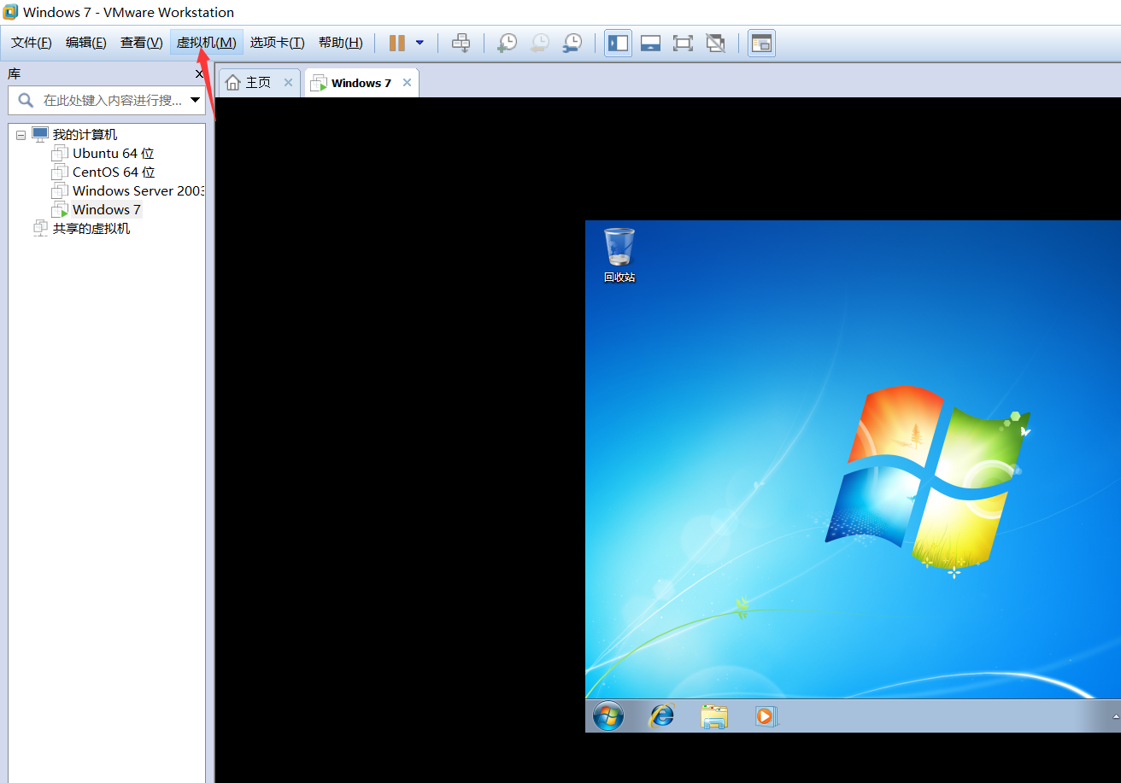Viewport: 1121px width, 783px height.
Task: Toggle the console view icon
Action: pos(761,43)
